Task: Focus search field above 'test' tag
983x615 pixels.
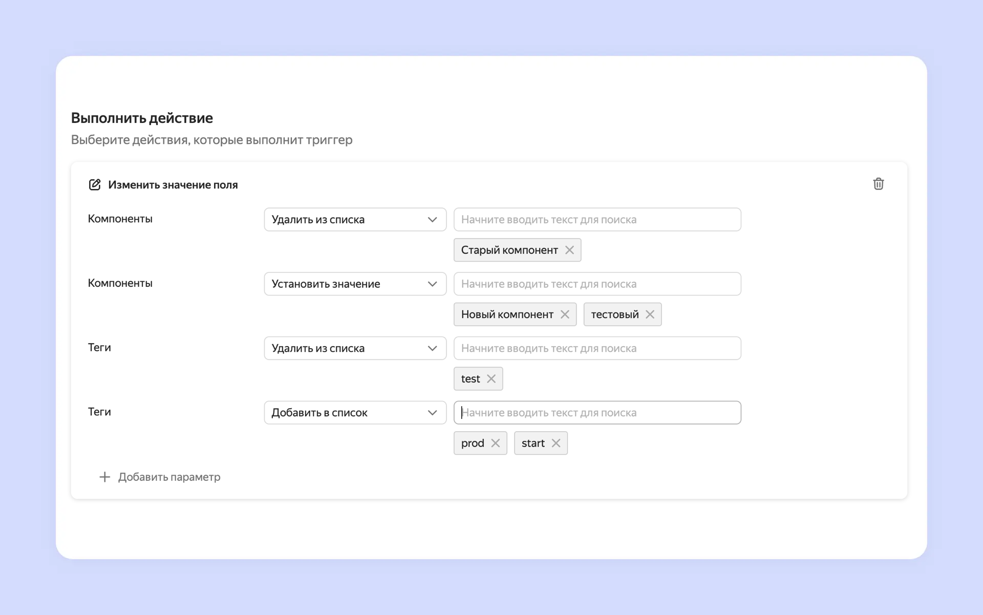Action: tap(597, 348)
